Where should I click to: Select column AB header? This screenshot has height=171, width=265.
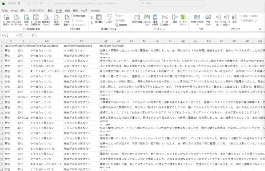tap(47, 41)
